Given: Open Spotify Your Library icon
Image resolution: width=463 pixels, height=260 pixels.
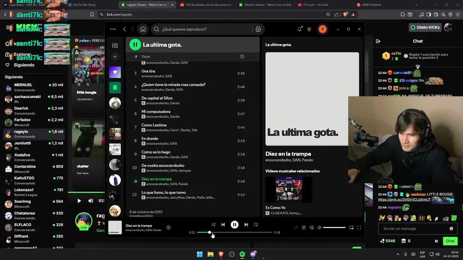Looking at the screenshot, I should pos(115,45).
